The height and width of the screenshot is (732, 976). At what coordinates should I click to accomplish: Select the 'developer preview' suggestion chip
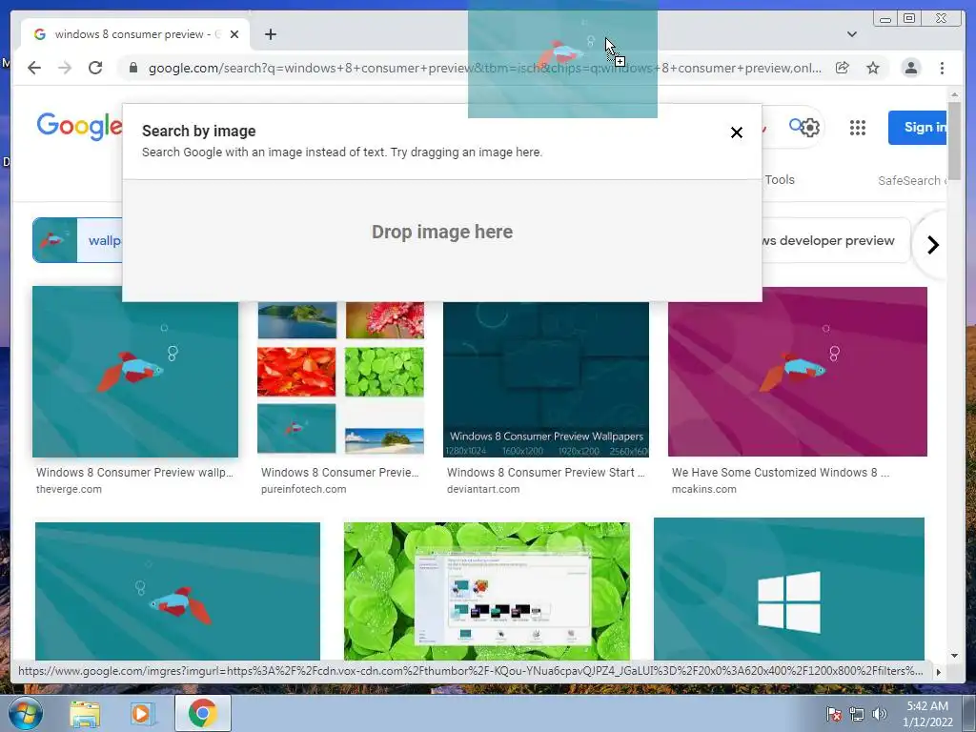click(x=835, y=240)
